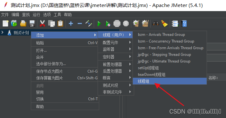
Task: Select 测试计划 node in tree
Action: [21, 33]
